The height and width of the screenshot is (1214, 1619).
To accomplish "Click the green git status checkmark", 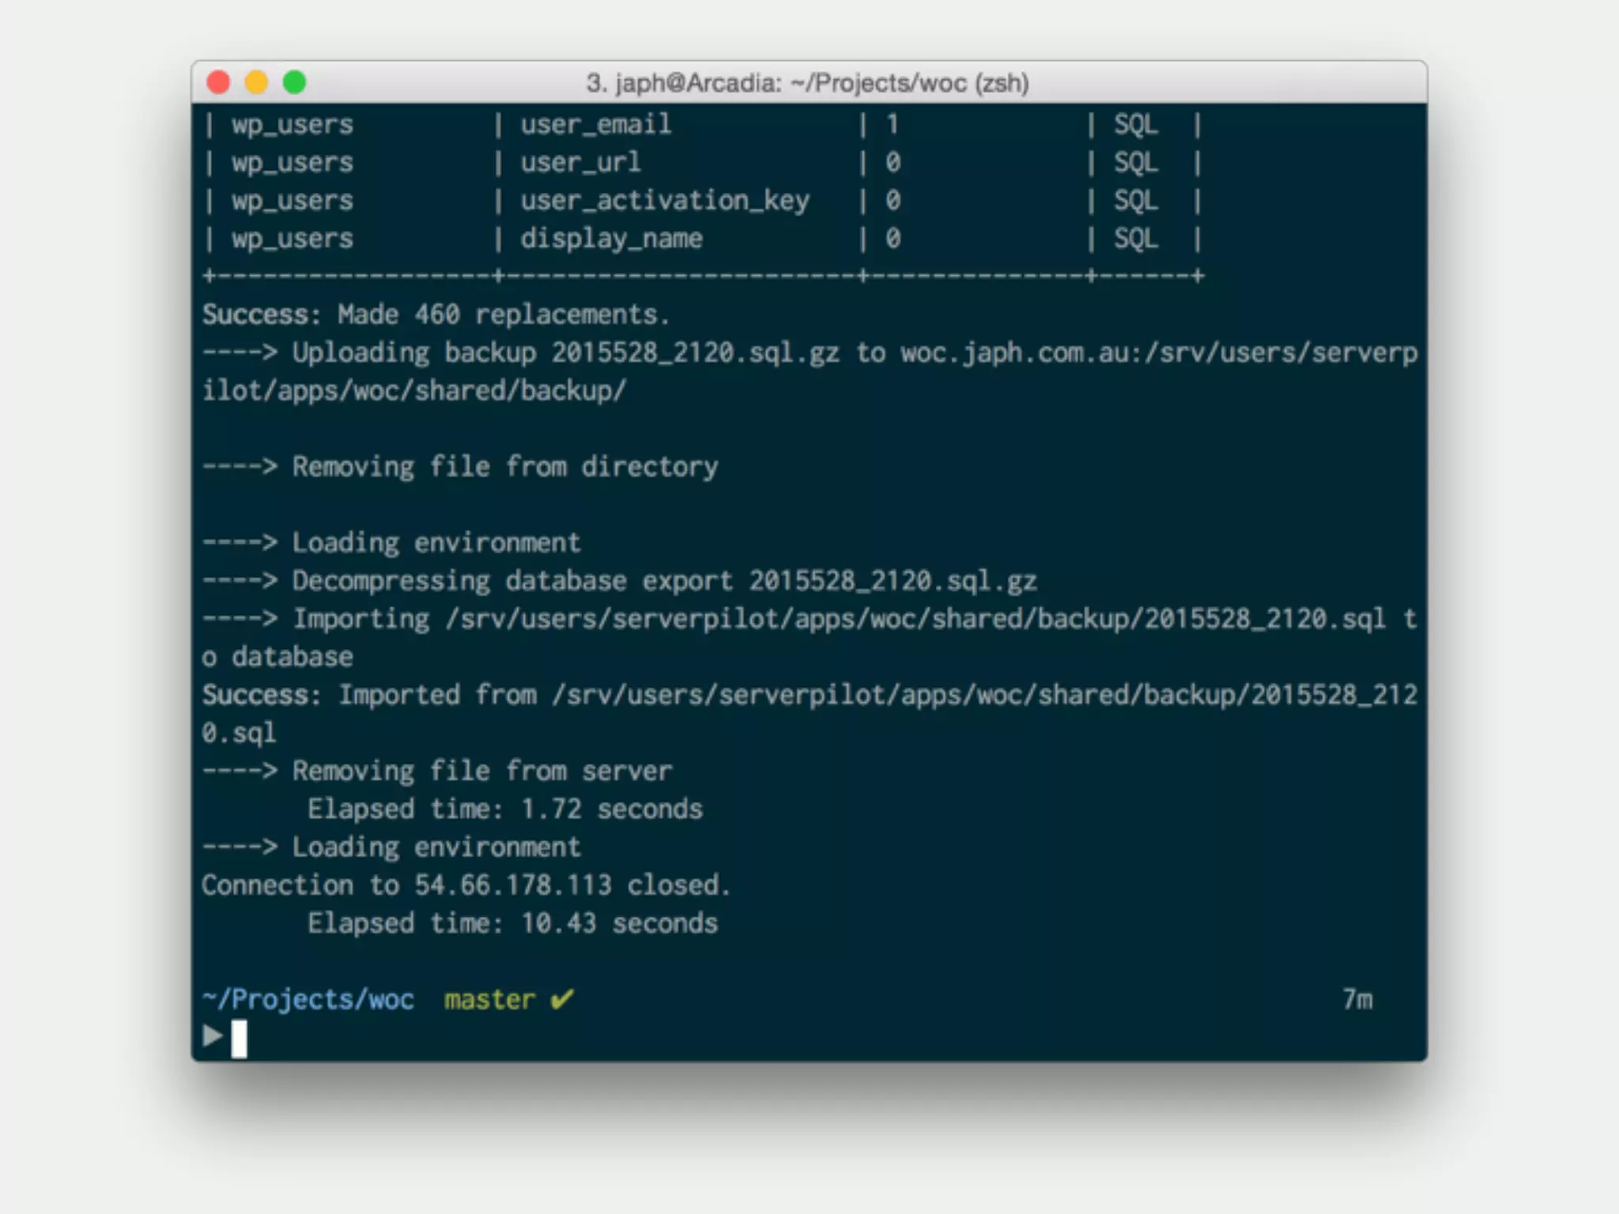I will [562, 999].
